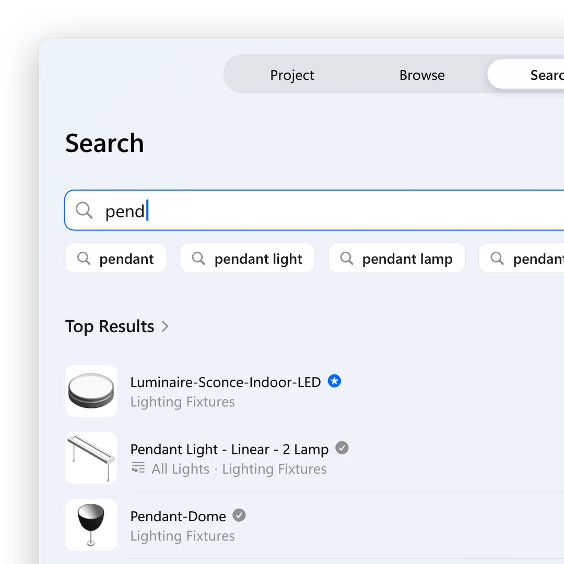Click the checkmark badge beside Pendant Light - Linear
Image resolution: width=564 pixels, height=564 pixels.
point(342,448)
